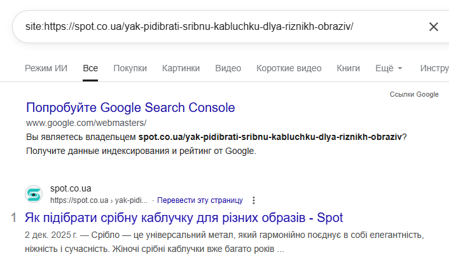
Task: Open three-dot menu beside the spot.co.ua result
Action: tap(254, 200)
